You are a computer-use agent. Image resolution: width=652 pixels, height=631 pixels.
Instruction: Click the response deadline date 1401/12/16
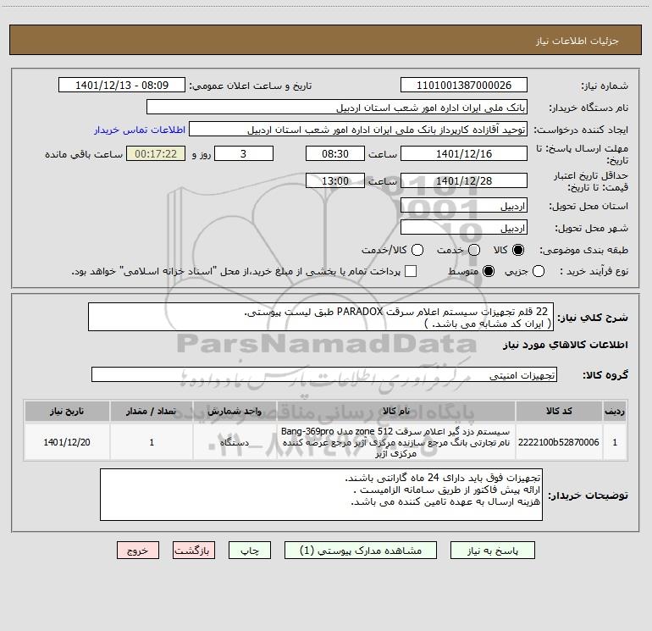[464, 153]
